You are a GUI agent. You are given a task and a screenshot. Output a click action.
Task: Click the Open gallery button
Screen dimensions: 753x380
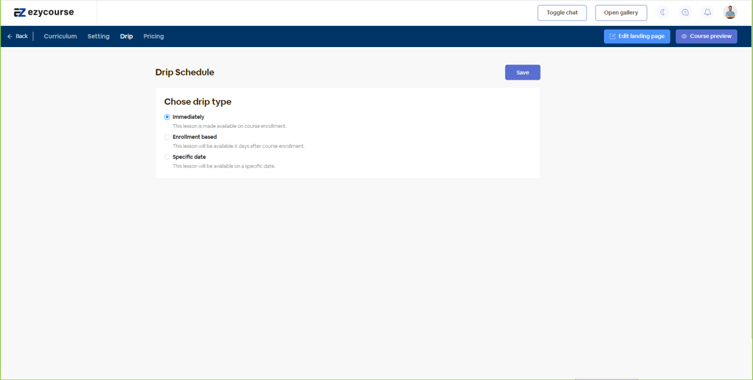click(621, 13)
